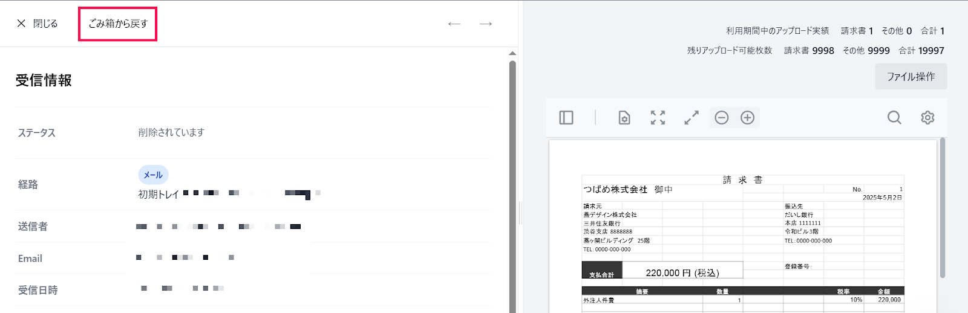This screenshot has width=968, height=313.
Task: Click the 受信日時 label
Action: [x=38, y=290]
